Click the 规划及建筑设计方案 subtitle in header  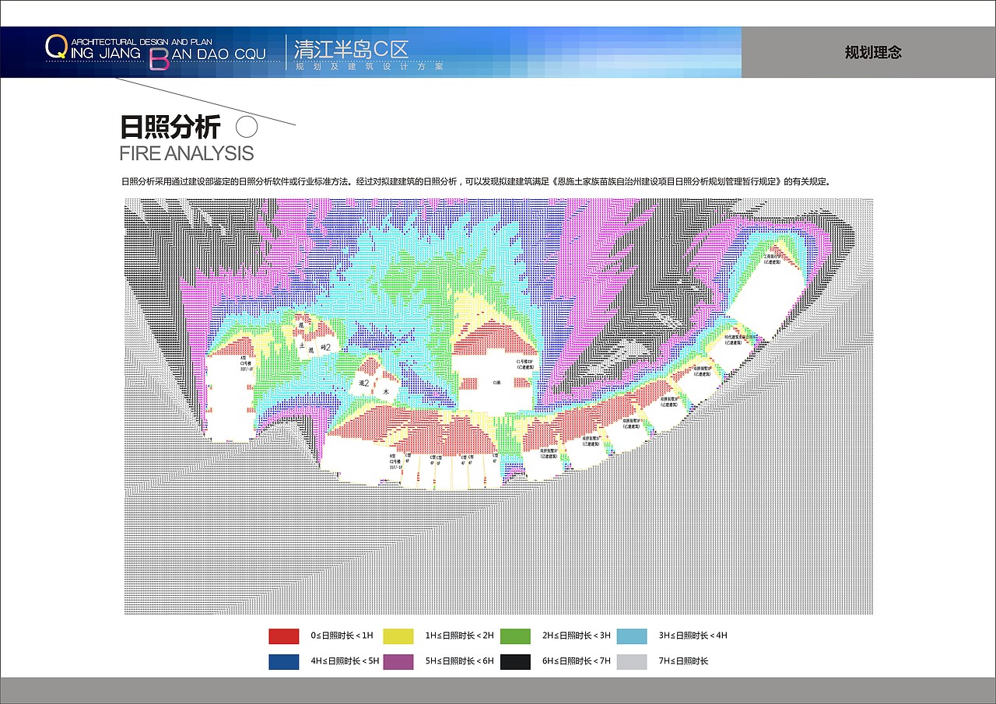(x=370, y=67)
